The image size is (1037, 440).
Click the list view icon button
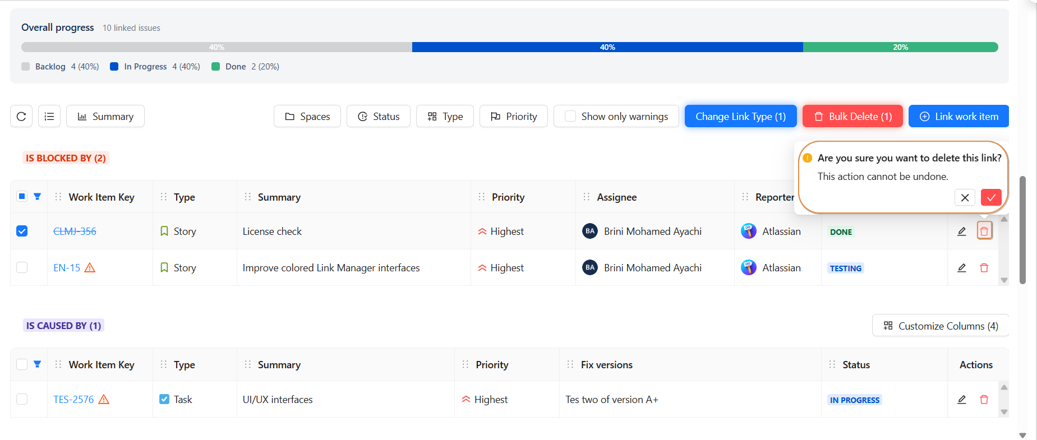coord(49,117)
